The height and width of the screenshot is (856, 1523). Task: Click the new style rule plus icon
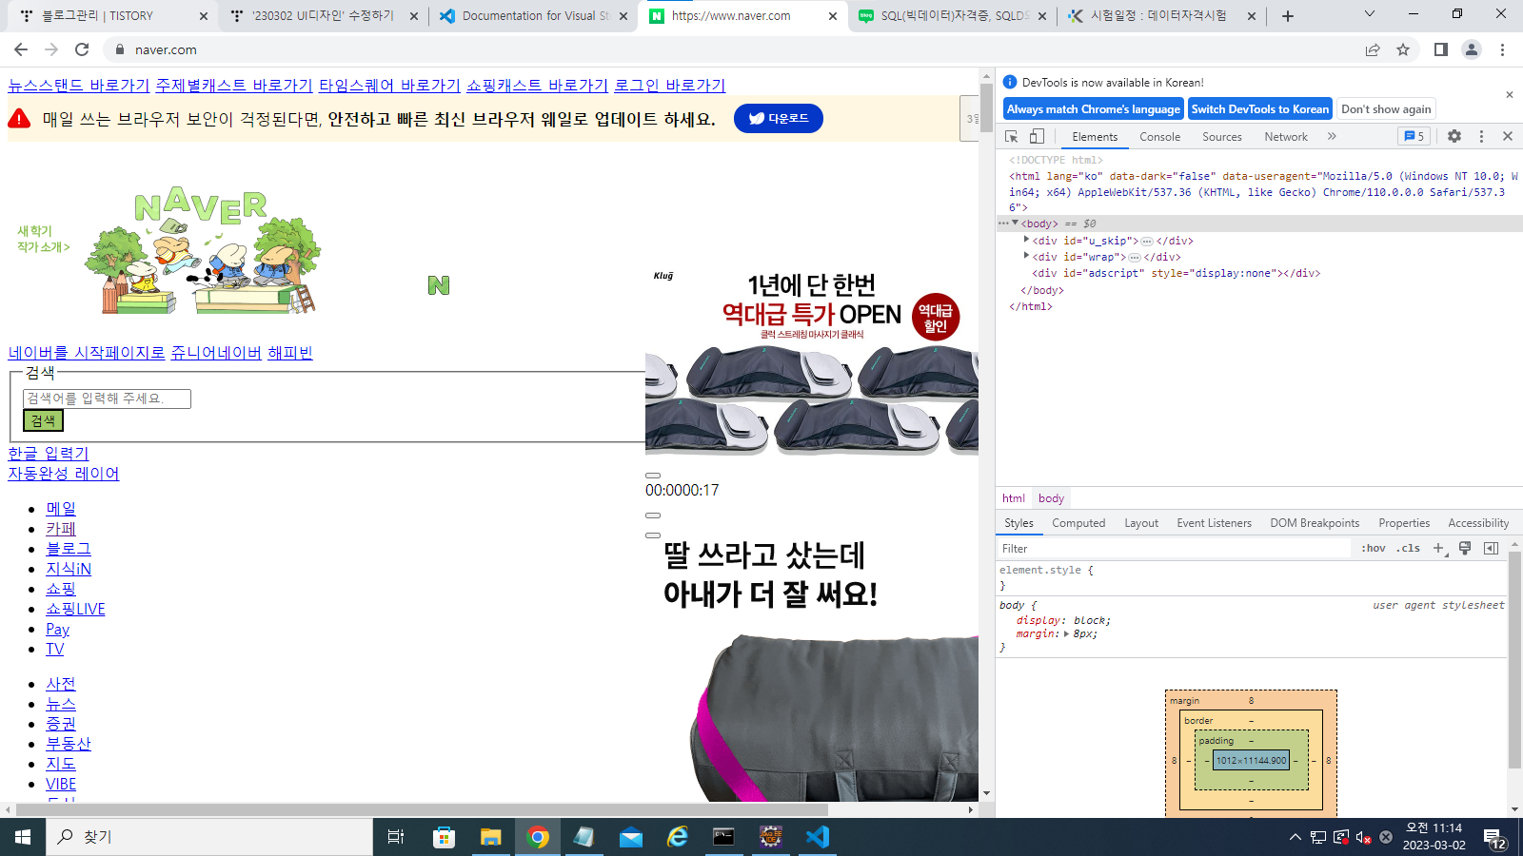coord(1439,549)
